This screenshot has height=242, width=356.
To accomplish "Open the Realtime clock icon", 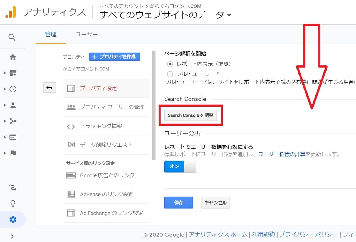I will (13, 89).
